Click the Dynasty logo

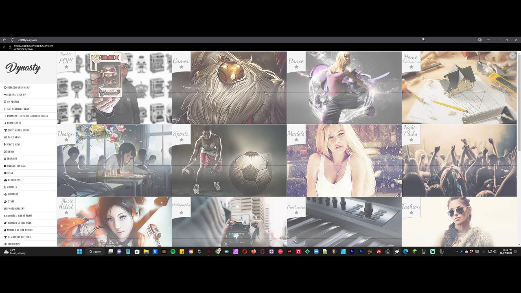23,68
